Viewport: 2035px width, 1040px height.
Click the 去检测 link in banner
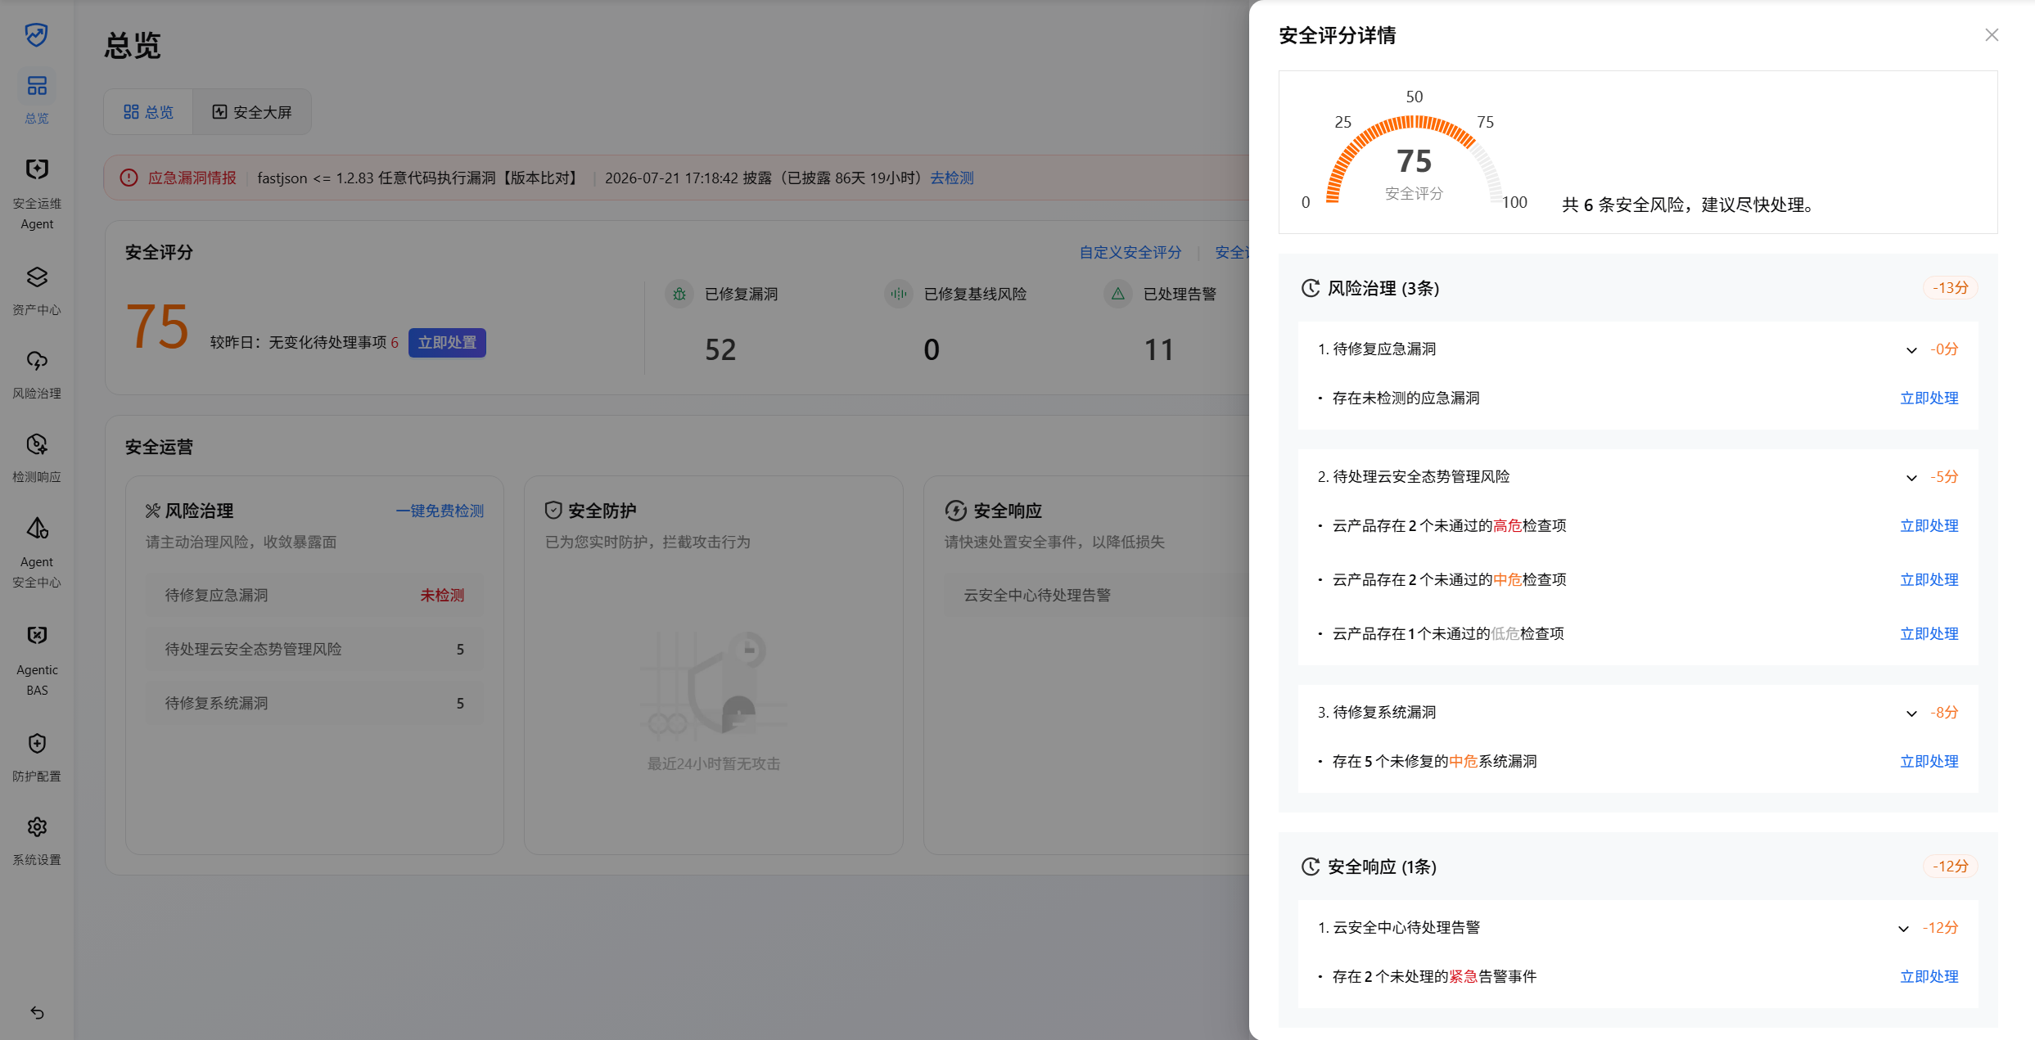point(952,178)
